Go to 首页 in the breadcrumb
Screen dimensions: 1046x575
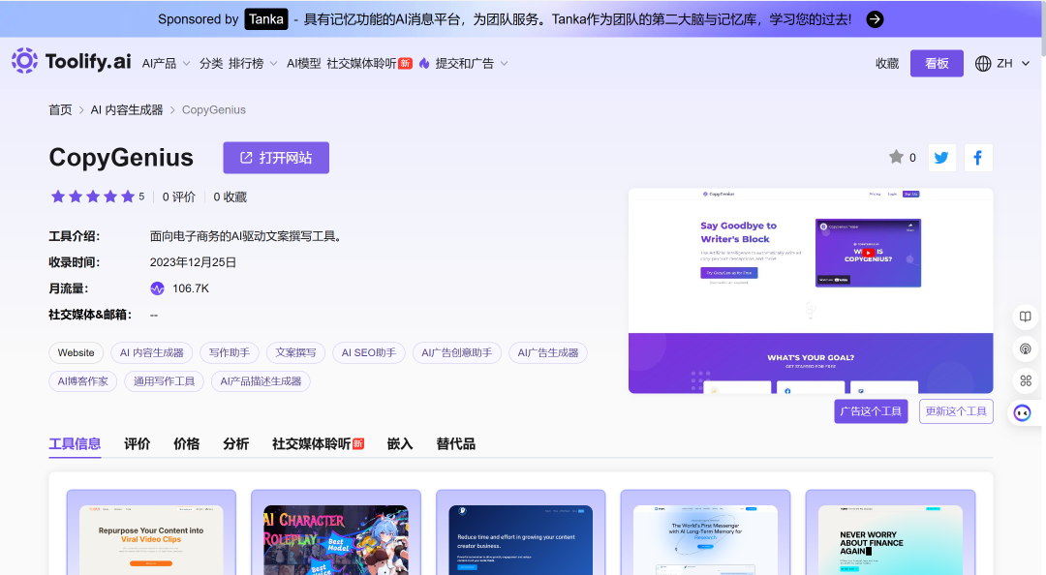[60, 110]
